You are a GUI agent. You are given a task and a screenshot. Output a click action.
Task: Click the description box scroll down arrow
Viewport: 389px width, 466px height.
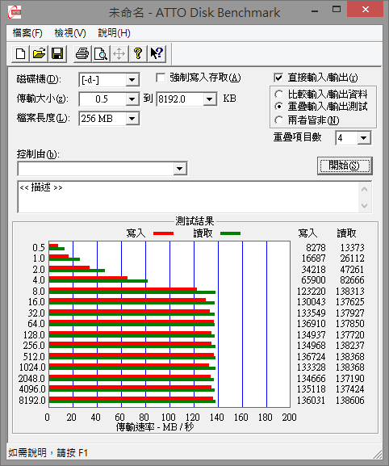pos(365,205)
